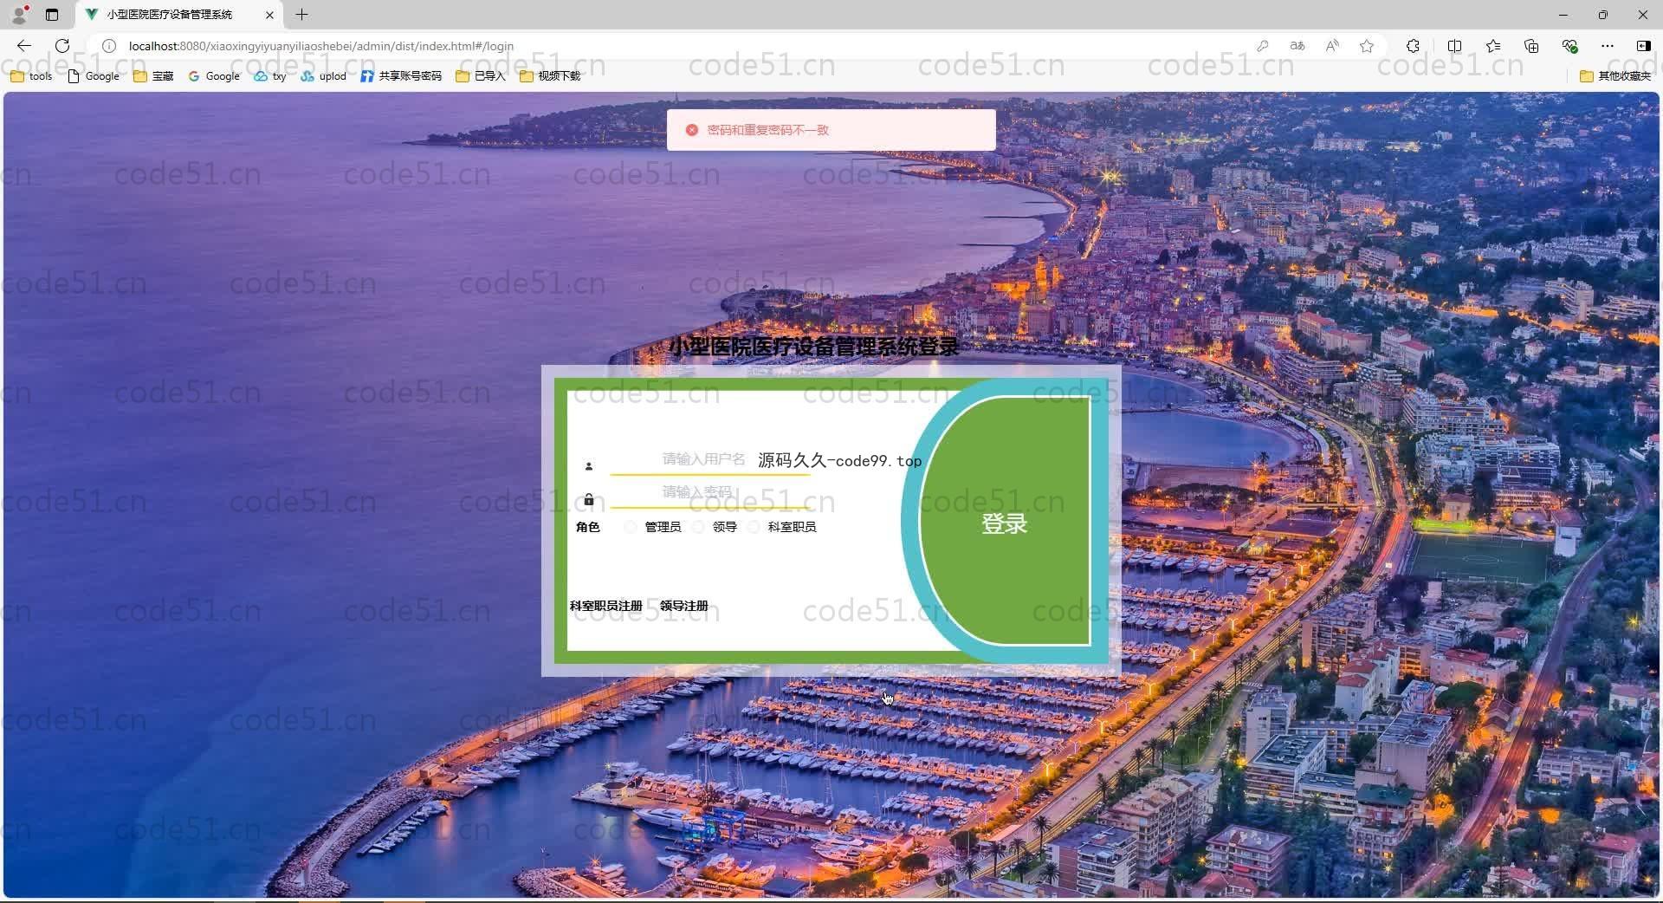Reload the page with refresh icon
1663x903 pixels.
[62, 46]
